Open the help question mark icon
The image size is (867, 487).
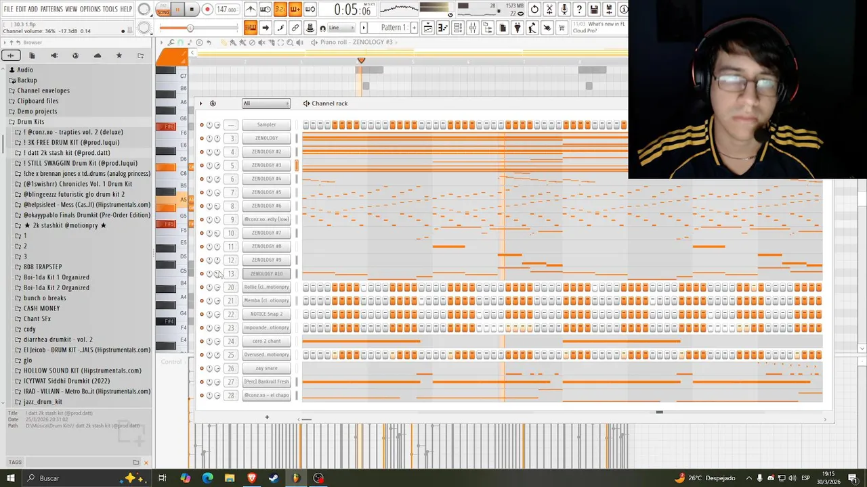click(579, 9)
